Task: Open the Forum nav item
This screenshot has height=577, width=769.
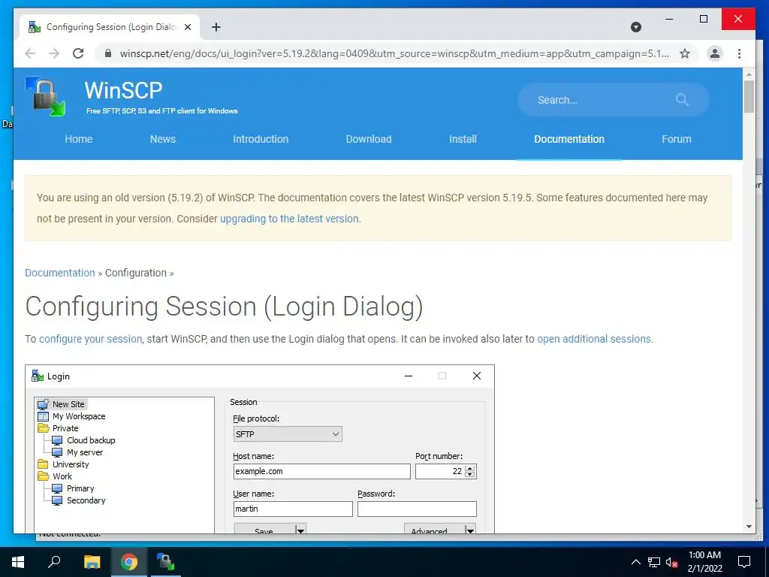Action: tap(677, 139)
